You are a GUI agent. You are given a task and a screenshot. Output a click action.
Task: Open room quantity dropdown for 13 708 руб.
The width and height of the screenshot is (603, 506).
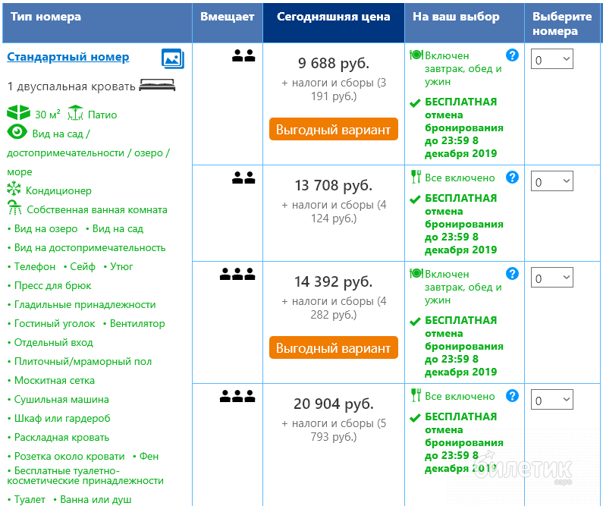click(x=551, y=181)
